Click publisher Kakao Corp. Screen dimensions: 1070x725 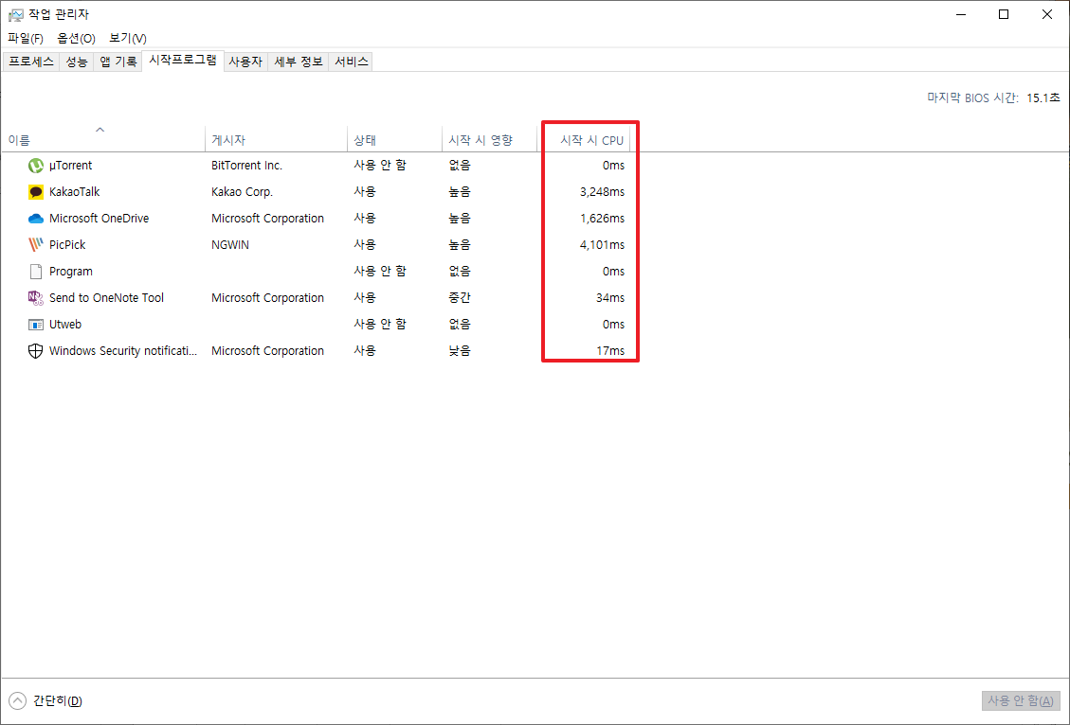click(x=243, y=192)
